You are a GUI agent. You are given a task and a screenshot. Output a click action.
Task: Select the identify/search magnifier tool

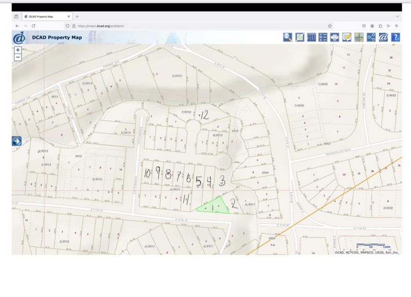286,36
